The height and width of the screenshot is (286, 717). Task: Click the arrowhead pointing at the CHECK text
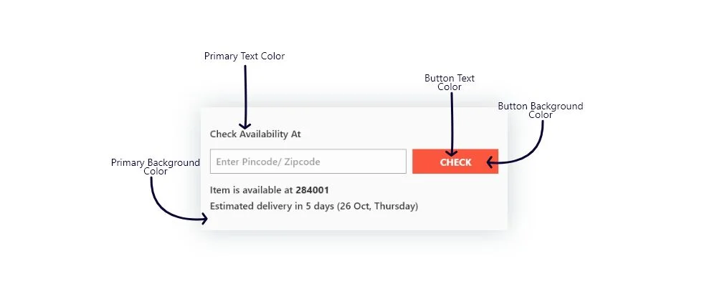tap(452, 151)
